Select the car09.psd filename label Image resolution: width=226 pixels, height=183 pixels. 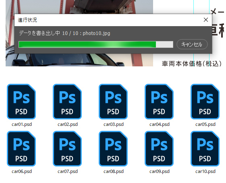(160, 171)
